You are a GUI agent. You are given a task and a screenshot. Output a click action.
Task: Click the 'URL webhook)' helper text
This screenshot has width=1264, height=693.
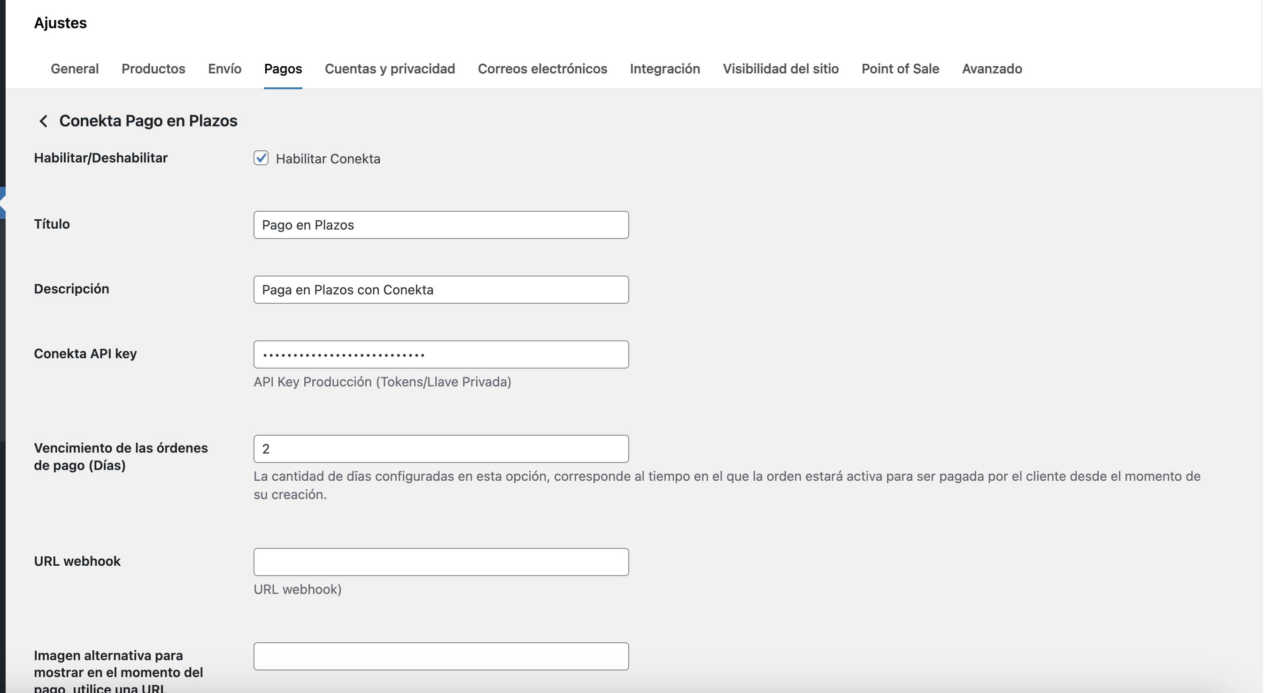click(297, 589)
